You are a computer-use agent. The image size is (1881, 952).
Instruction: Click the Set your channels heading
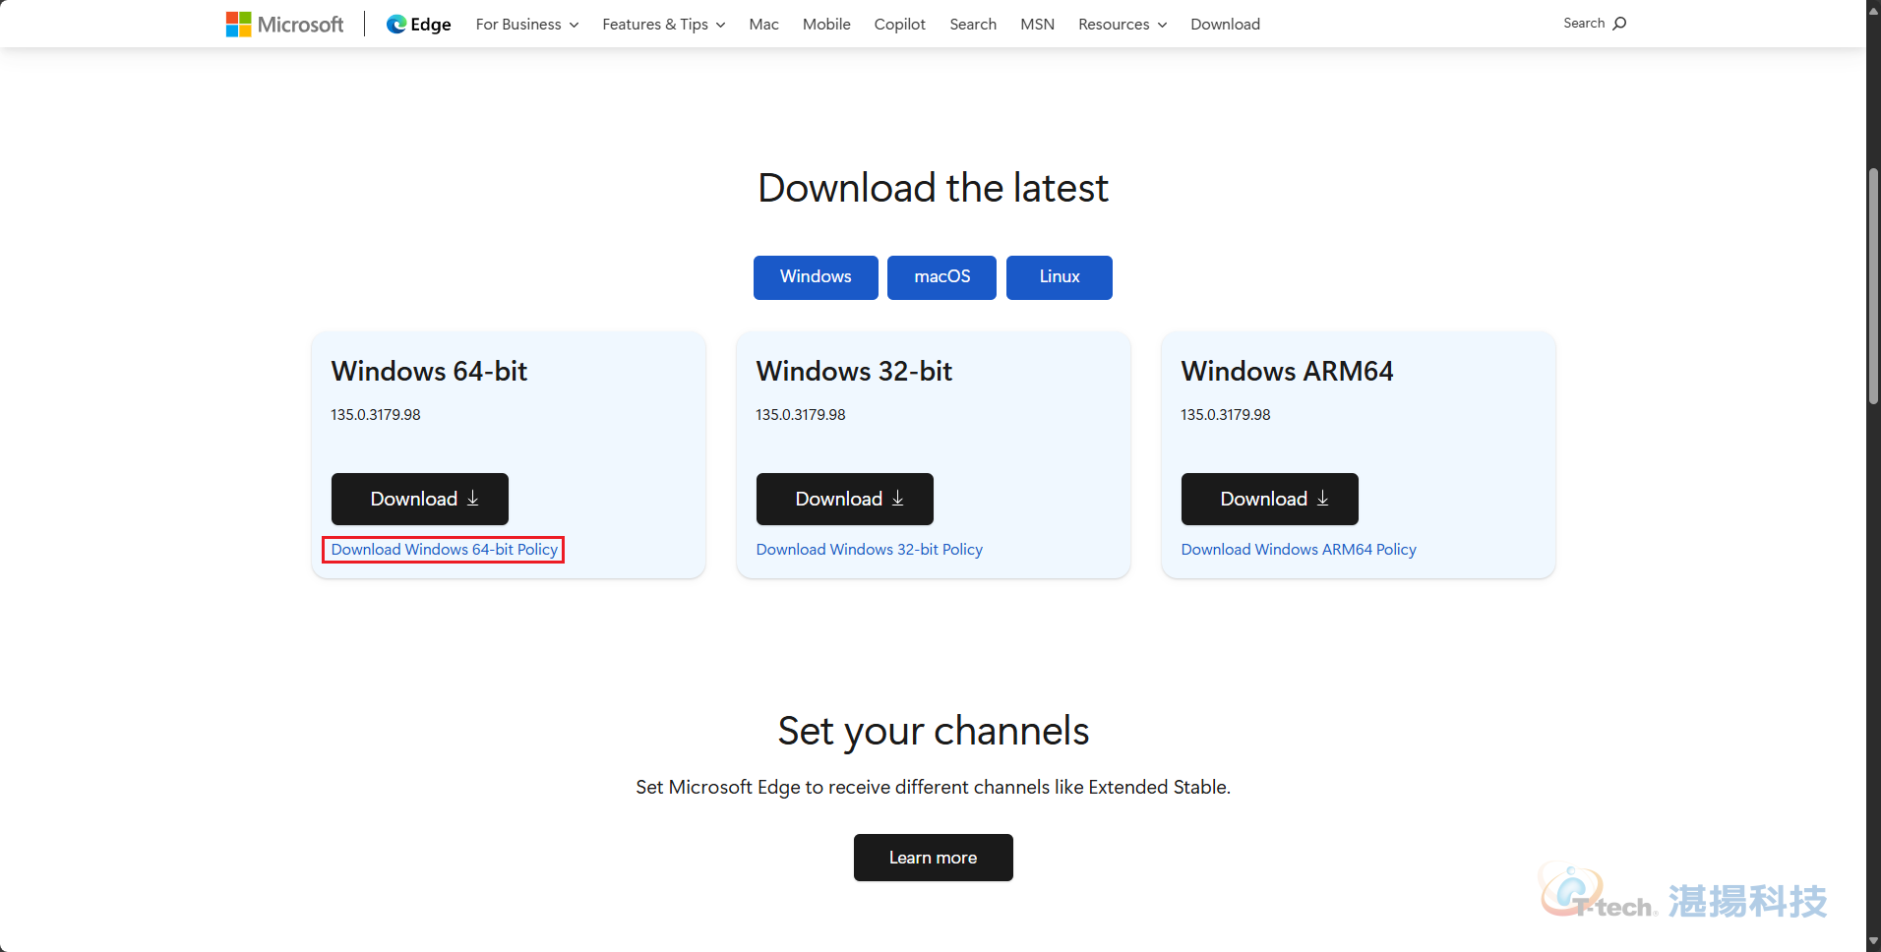point(934,731)
